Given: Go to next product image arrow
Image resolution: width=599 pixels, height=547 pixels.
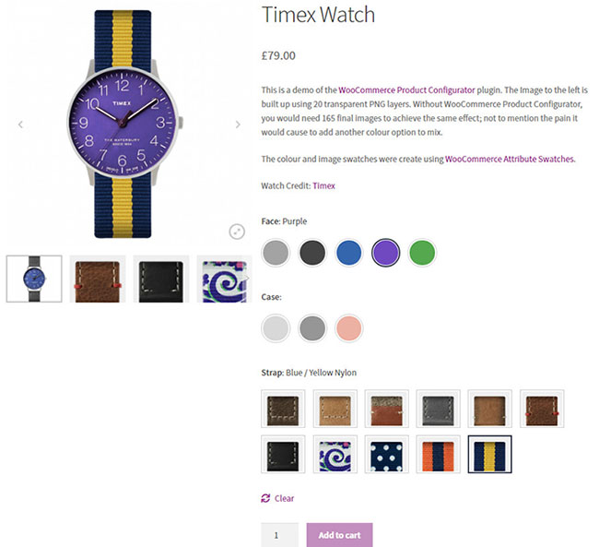Looking at the screenshot, I should (x=238, y=125).
